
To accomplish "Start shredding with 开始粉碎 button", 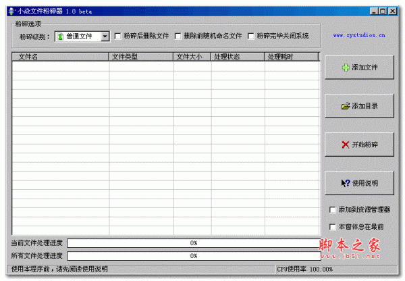I will click(x=359, y=145).
